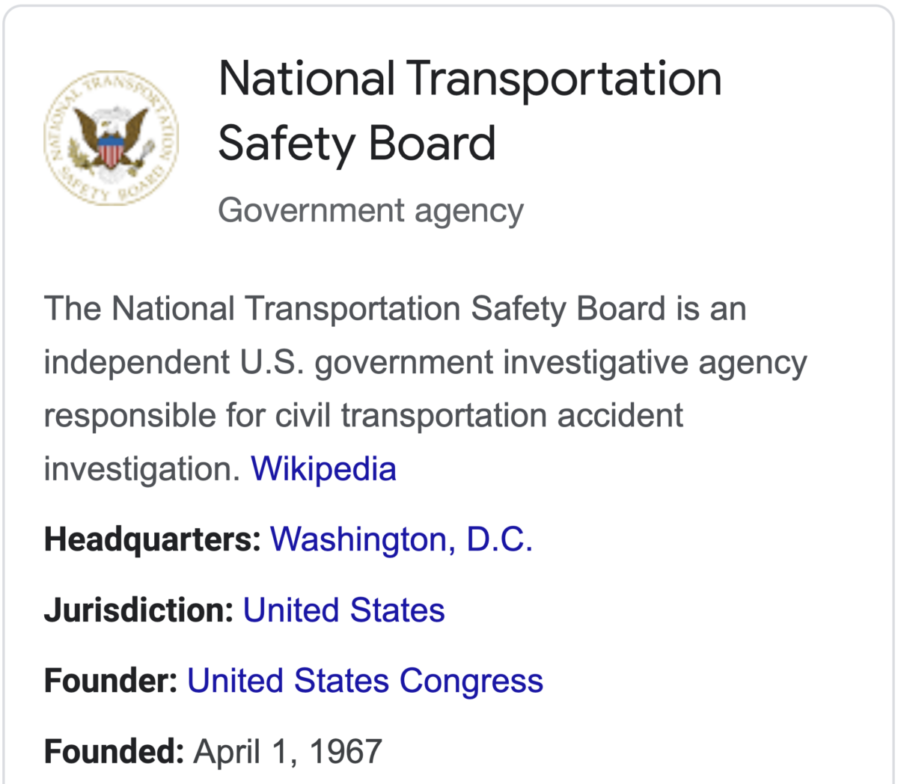Open the Wikipedia source link
The width and height of the screenshot is (898, 784).
323,469
